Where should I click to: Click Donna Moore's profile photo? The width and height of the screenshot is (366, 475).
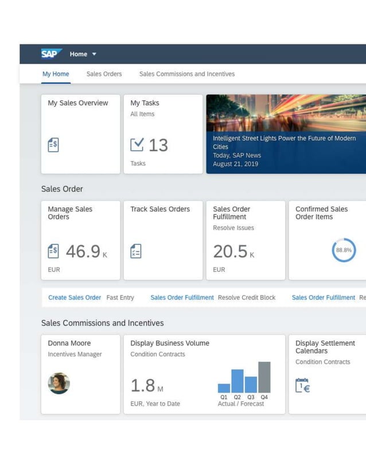pyautogui.click(x=59, y=383)
